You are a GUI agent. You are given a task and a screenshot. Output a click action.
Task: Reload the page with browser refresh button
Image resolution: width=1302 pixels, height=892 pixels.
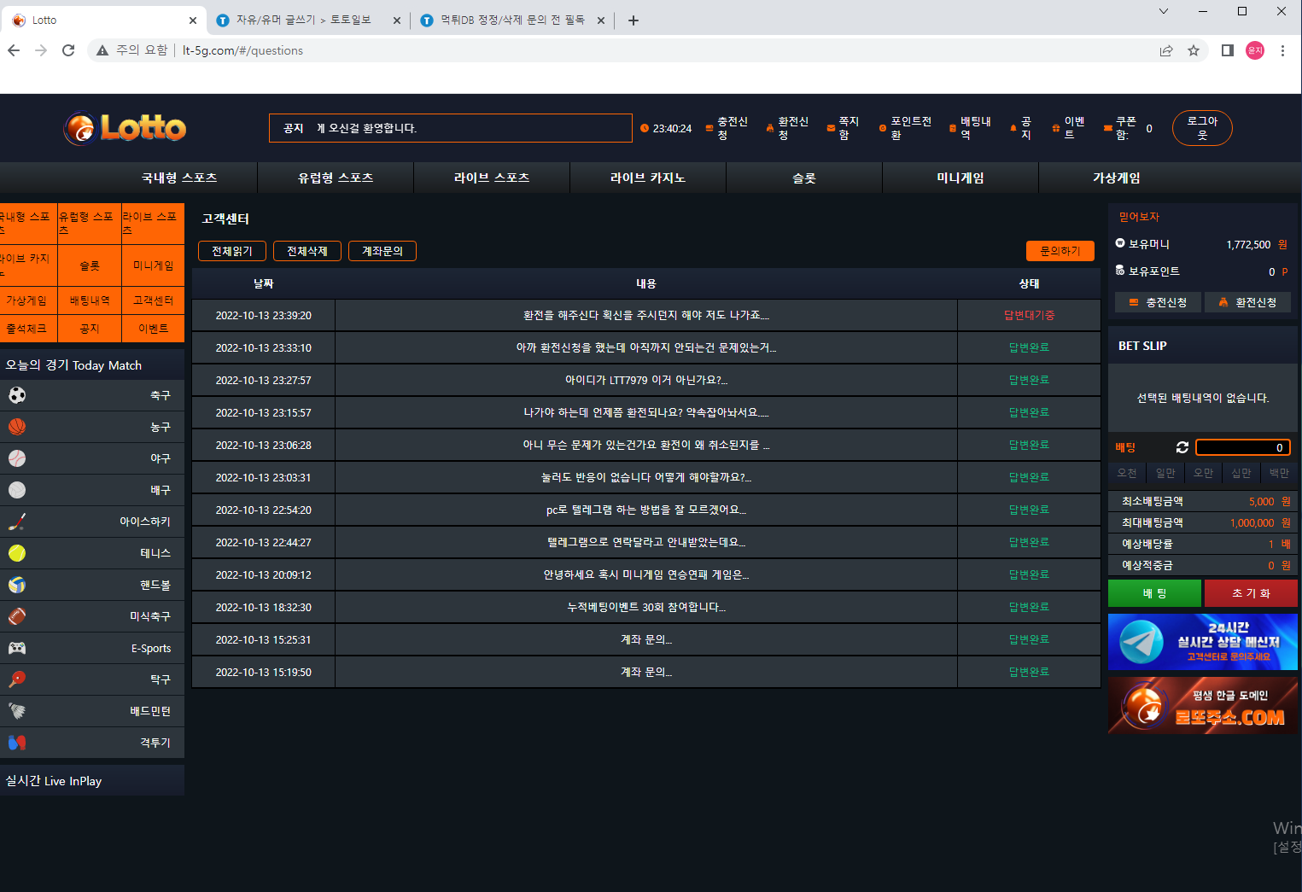point(68,50)
